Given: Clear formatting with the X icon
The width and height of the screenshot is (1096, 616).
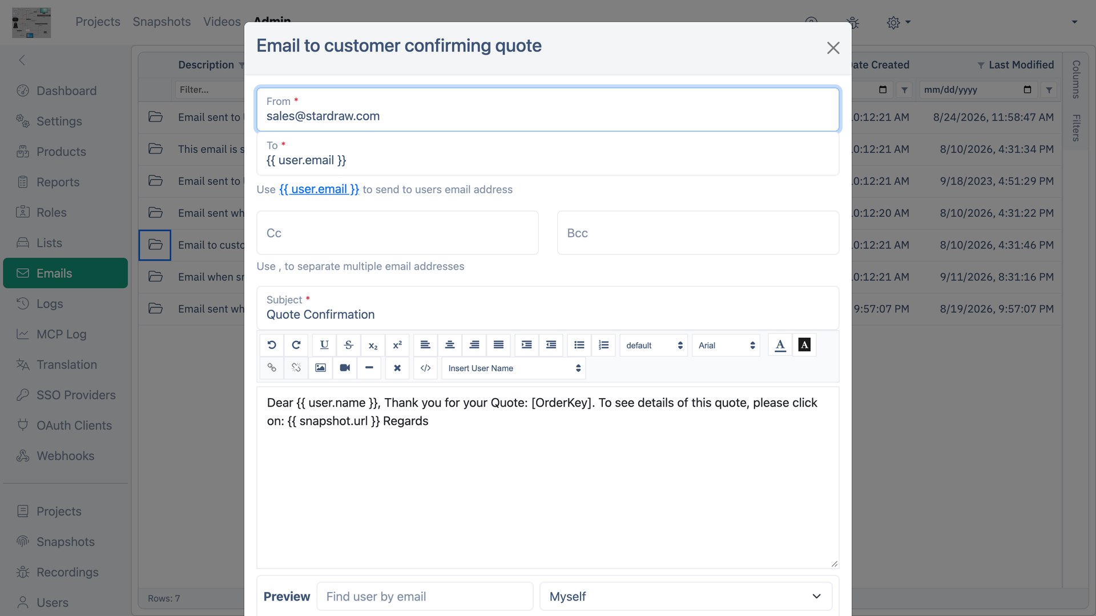Looking at the screenshot, I should [397, 368].
